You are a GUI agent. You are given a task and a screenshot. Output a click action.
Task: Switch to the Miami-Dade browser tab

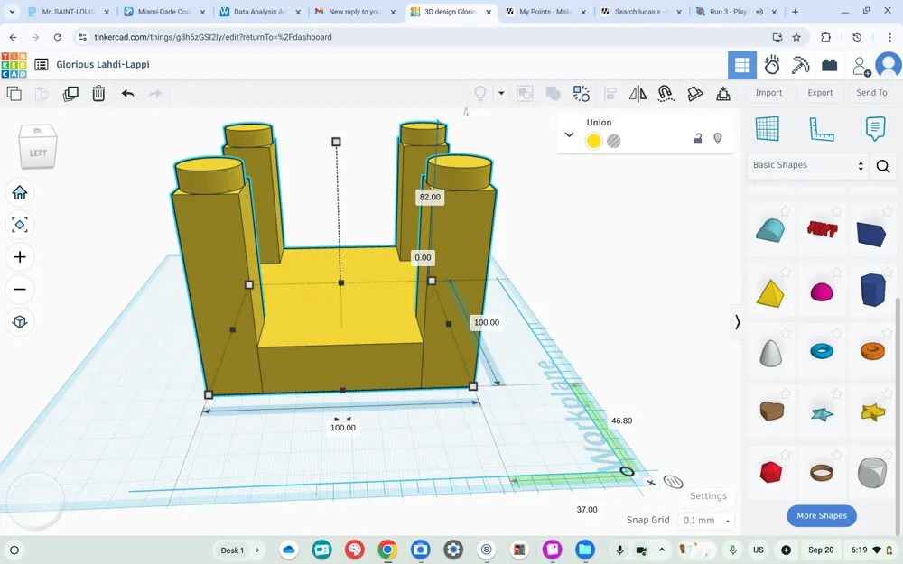pyautogui.click(x=164, y=12)
